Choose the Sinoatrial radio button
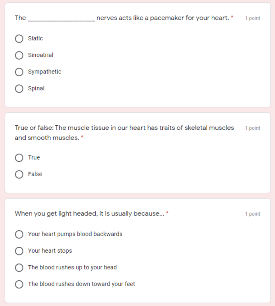This screenshot has width=275, height=306. [x=19, y=55]
